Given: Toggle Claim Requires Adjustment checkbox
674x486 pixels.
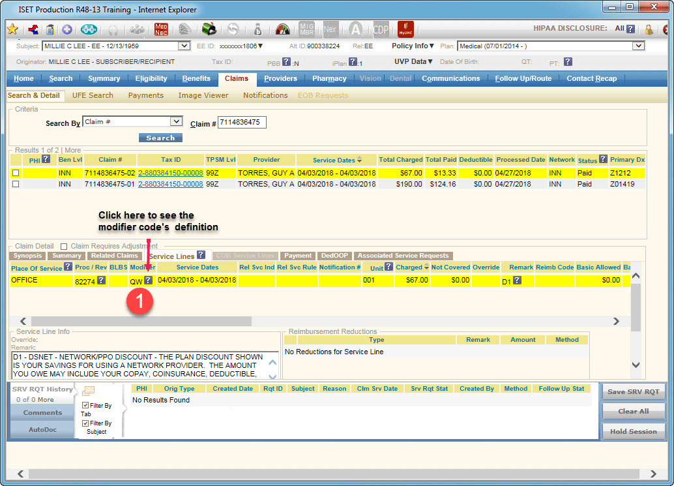Looking at the screenshot, I should coord(64,247).
